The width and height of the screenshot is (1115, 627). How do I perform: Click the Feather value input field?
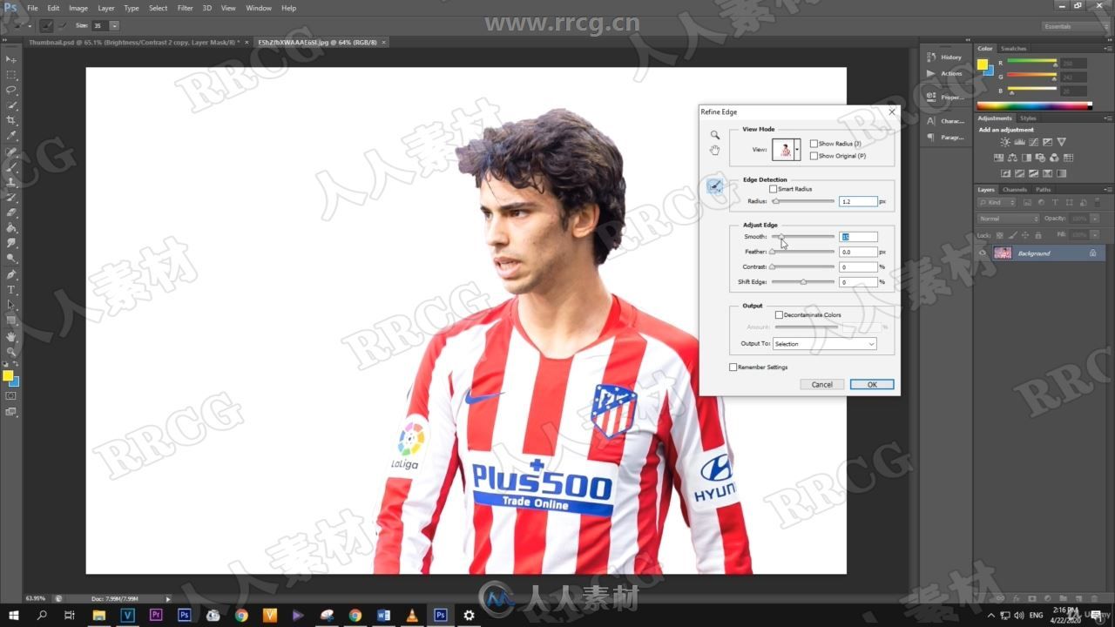coord(858,252)
